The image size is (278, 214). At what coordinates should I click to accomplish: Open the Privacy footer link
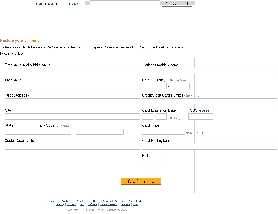tap(60, 204)
